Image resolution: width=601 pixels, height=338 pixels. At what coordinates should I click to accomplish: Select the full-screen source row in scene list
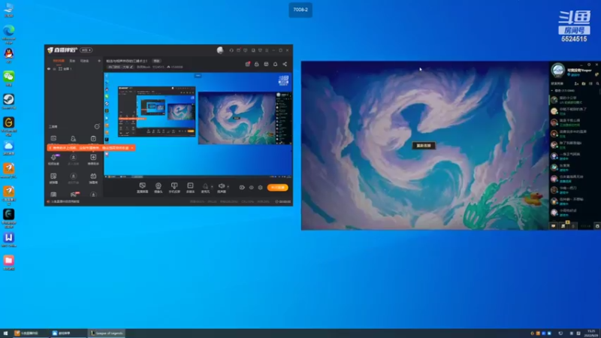(x=74, y=69)
